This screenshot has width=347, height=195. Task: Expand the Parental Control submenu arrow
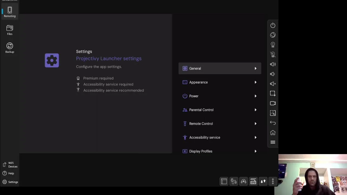tap(255, 110)
